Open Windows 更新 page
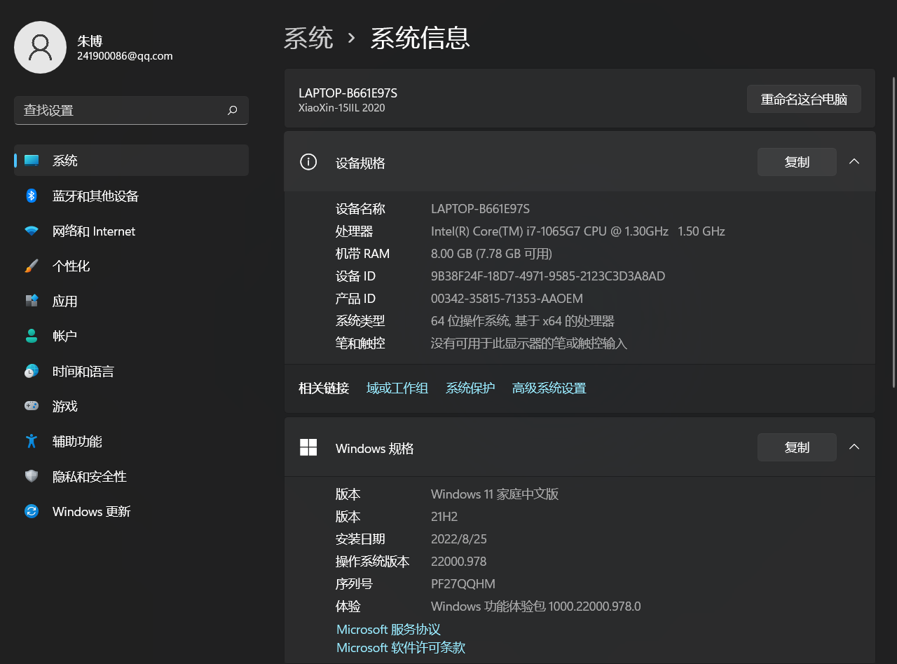 point(132,511)
